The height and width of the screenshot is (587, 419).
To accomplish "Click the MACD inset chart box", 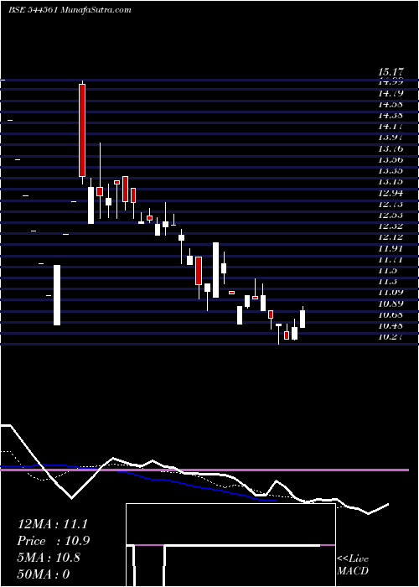I will (230, 545).
